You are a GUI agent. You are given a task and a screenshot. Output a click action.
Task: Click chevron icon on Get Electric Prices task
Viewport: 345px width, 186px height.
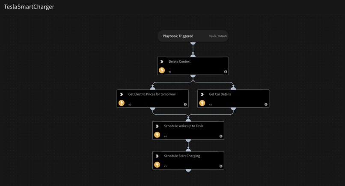(122, 94)
